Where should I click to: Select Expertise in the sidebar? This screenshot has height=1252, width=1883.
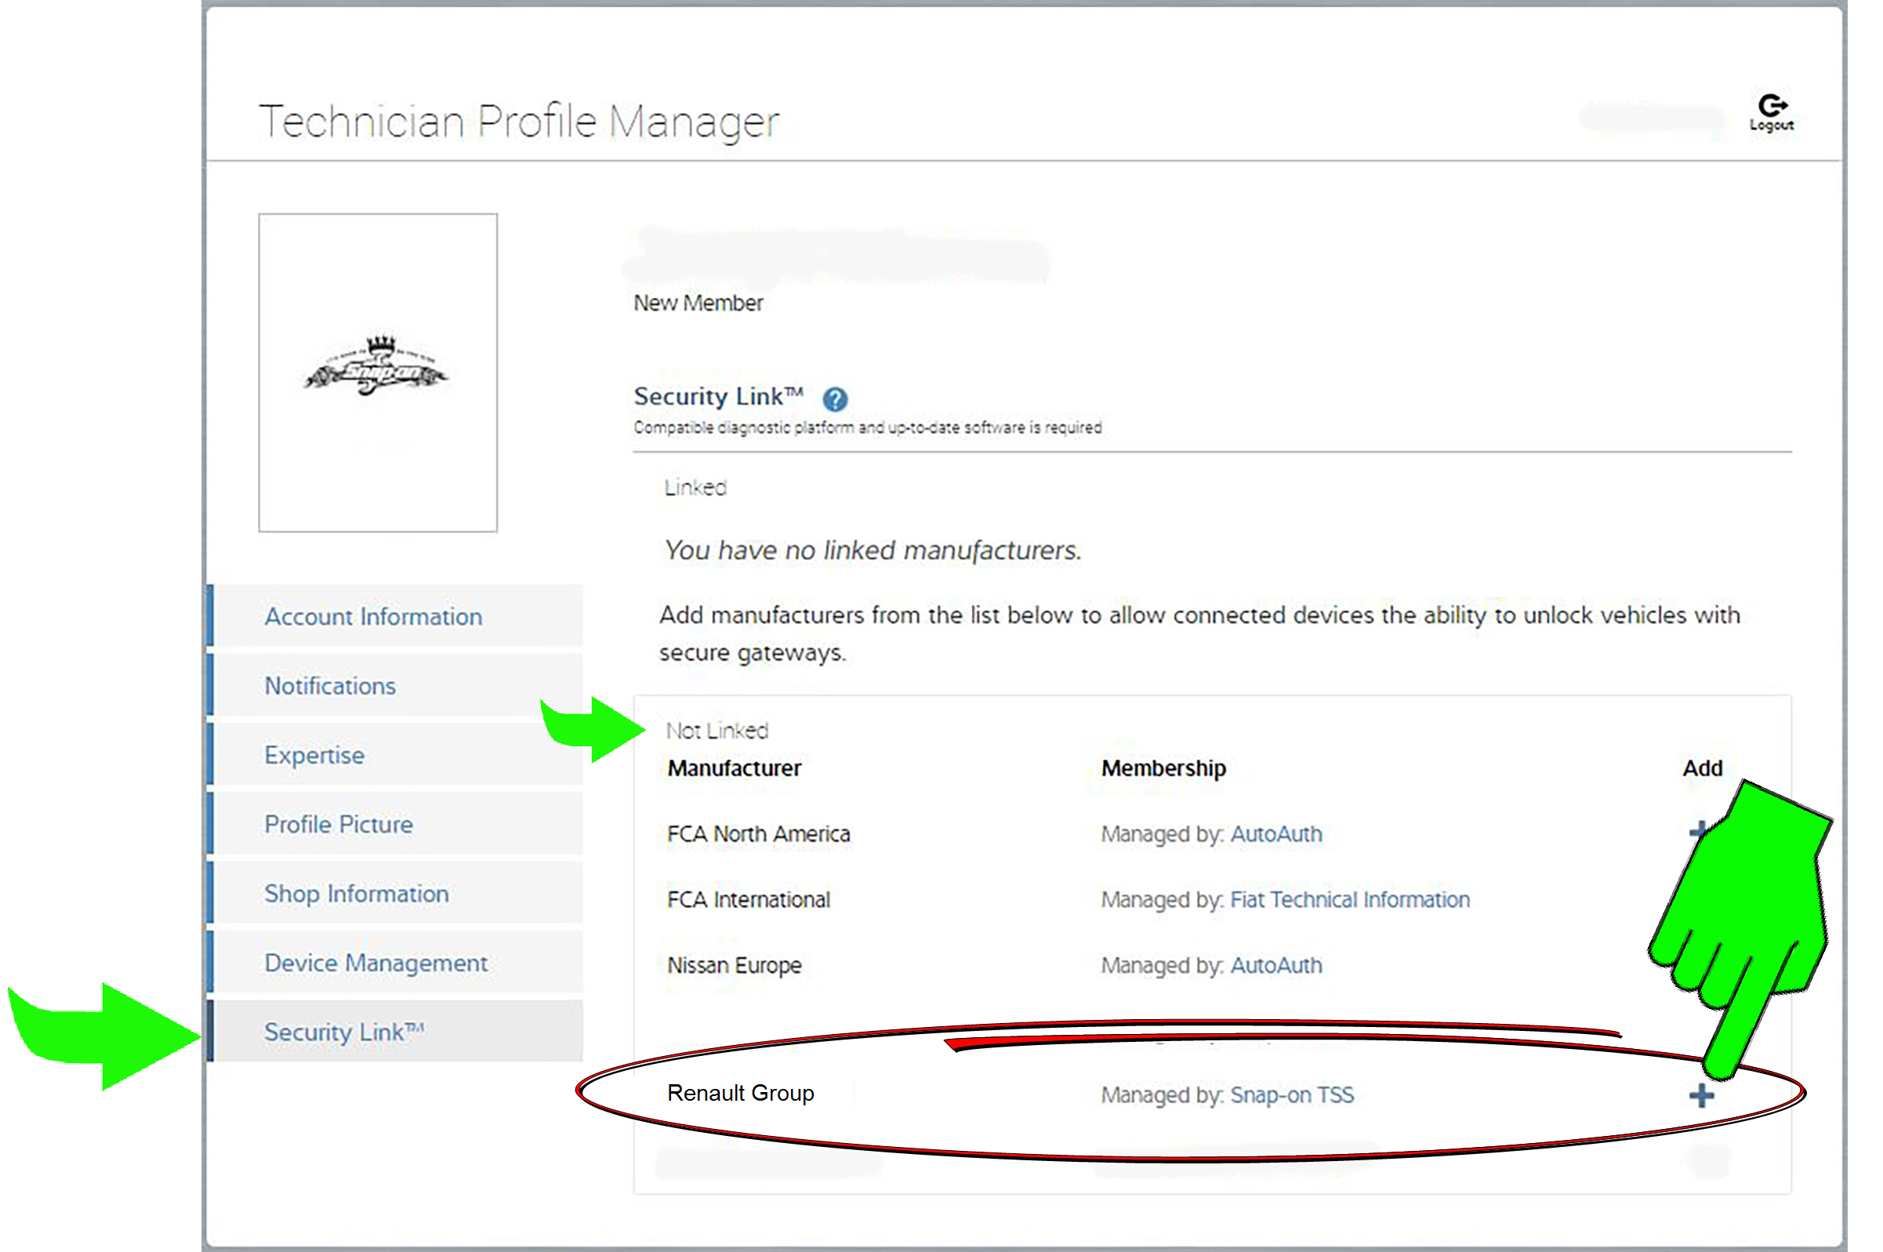[x=314, y=755]
